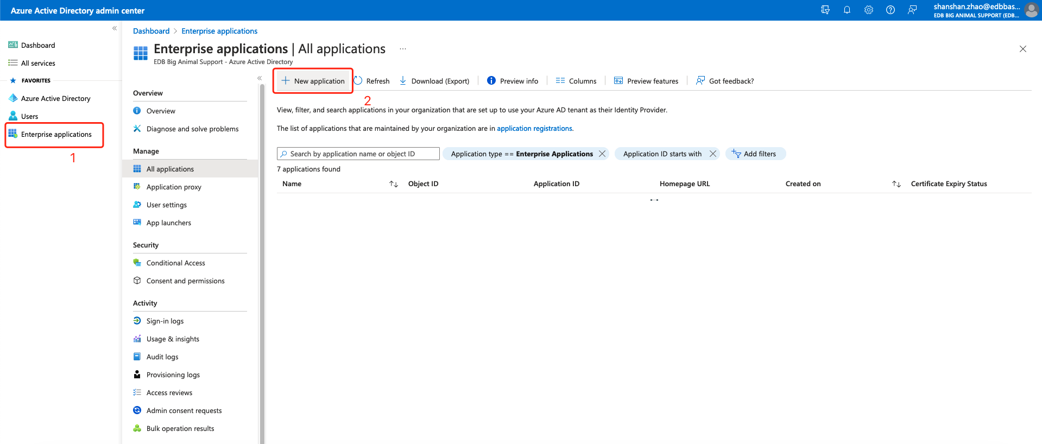
Task: Open Bulk operation results
Action: point(180,428)
